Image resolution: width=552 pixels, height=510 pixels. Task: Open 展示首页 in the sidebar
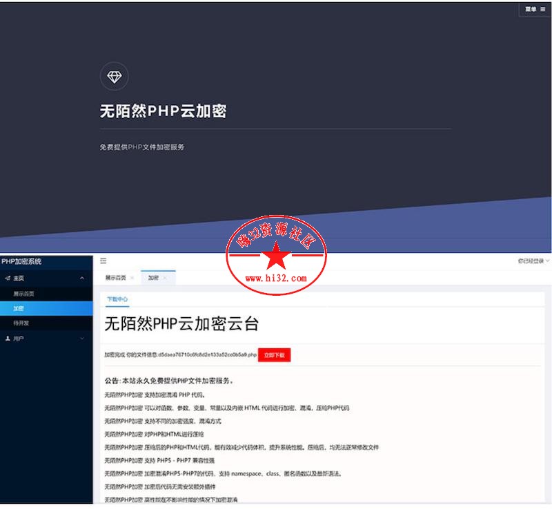point(23,294)
